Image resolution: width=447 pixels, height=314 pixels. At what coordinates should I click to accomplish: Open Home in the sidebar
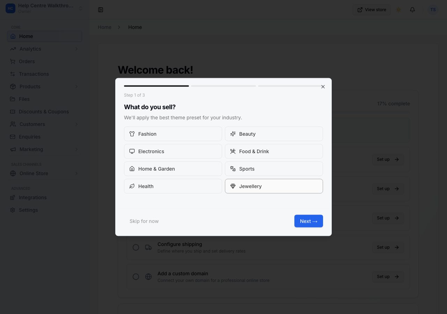pyautogui.click(x=44, y=36)
